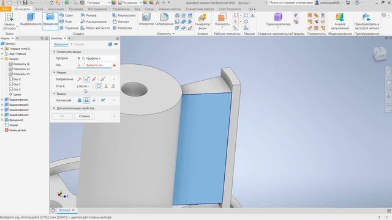Select the Ребро жесткости tool
This screenshot has width=392, height=220.
[x=96, y=28]
